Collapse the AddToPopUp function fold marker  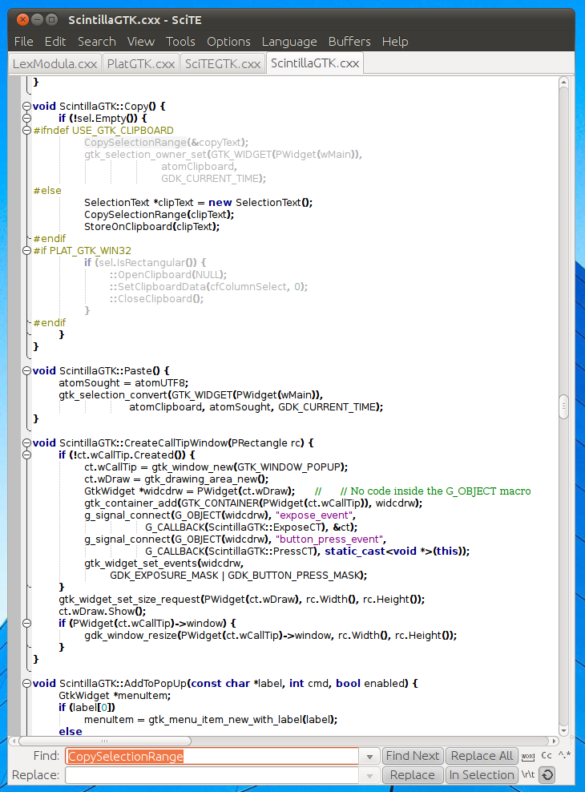click(x=26, y=683)
